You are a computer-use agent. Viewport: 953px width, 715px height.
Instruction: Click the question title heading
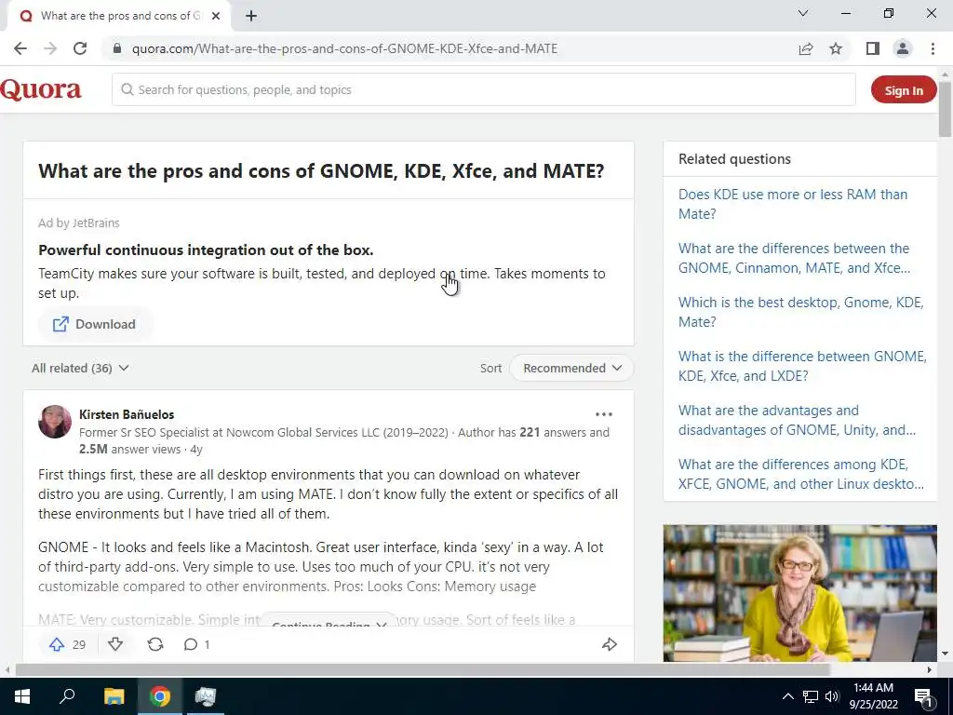click(x=321, y=171)
